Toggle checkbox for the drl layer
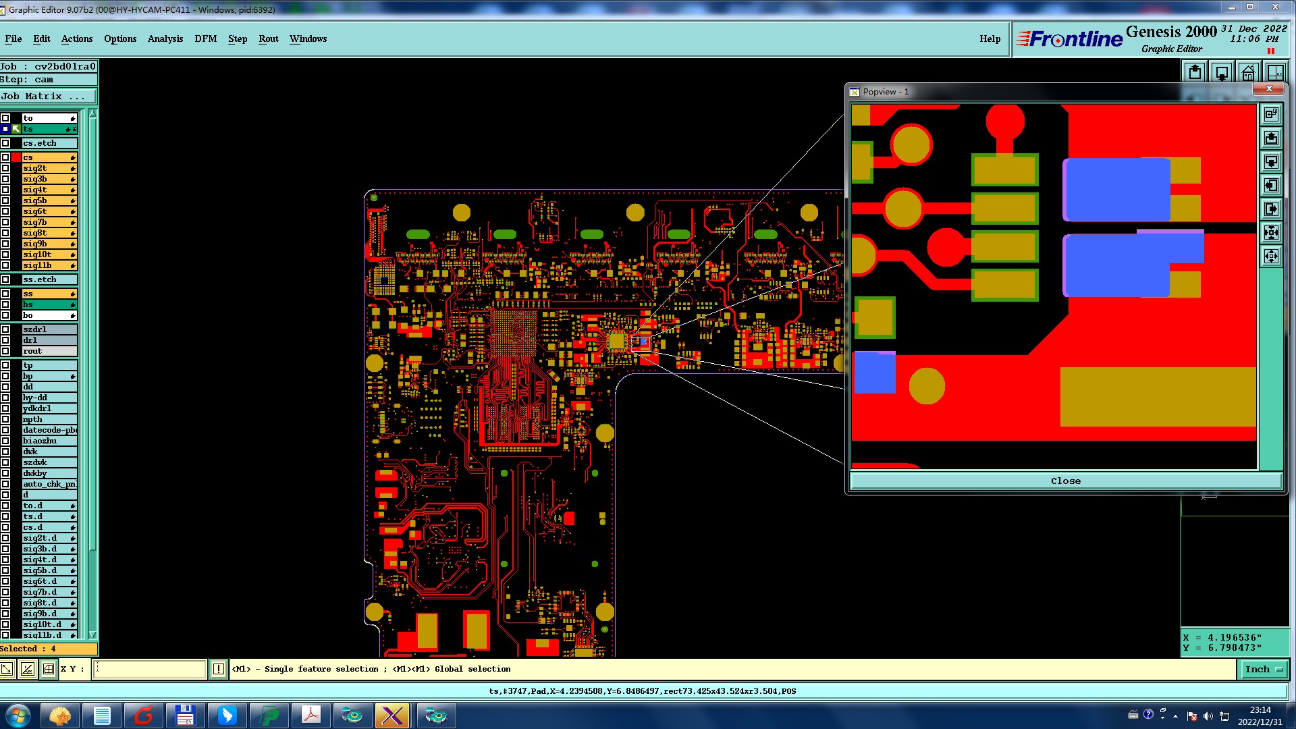1296x729 pixels. click(5, 340)
